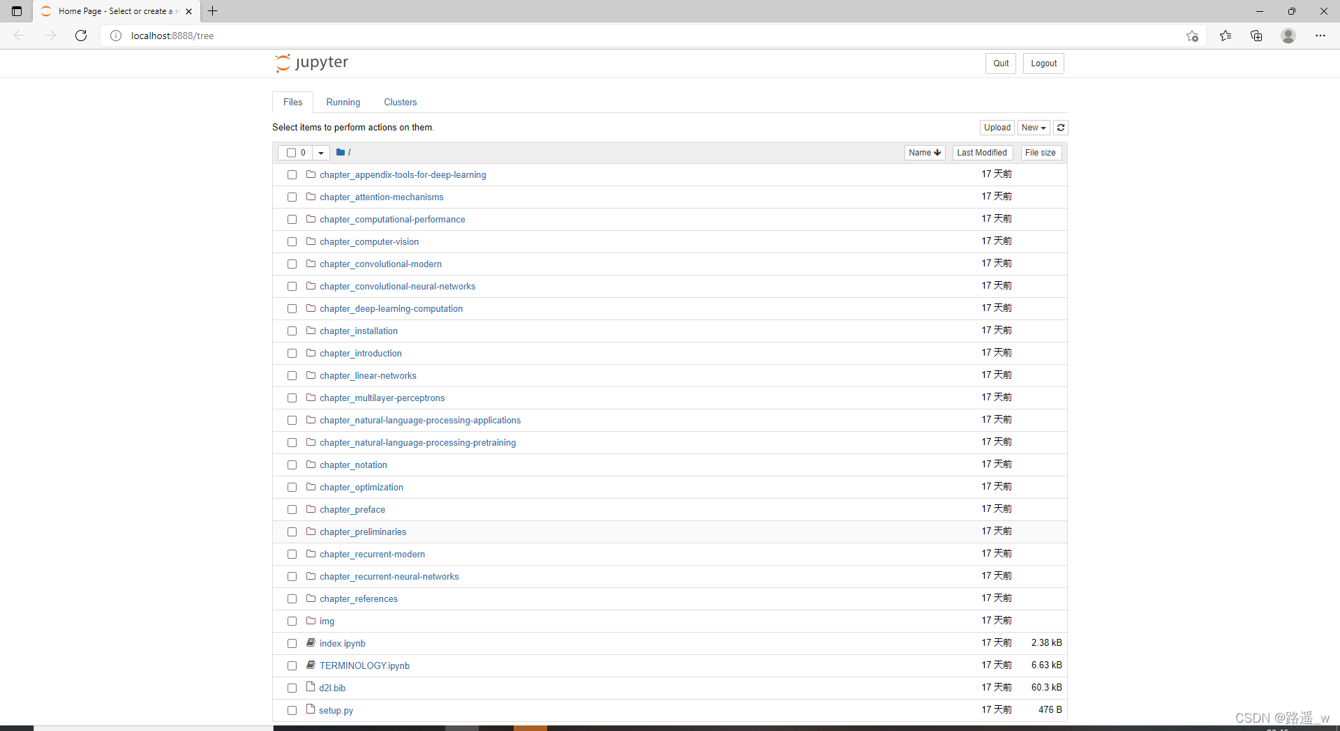Switch to the Running tab

pyautogui.click(x=343, y=102)
